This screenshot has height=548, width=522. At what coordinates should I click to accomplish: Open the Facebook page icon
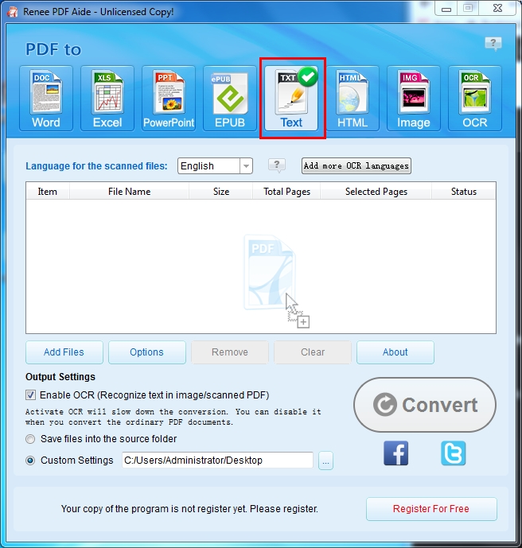[x=395, y=453]
